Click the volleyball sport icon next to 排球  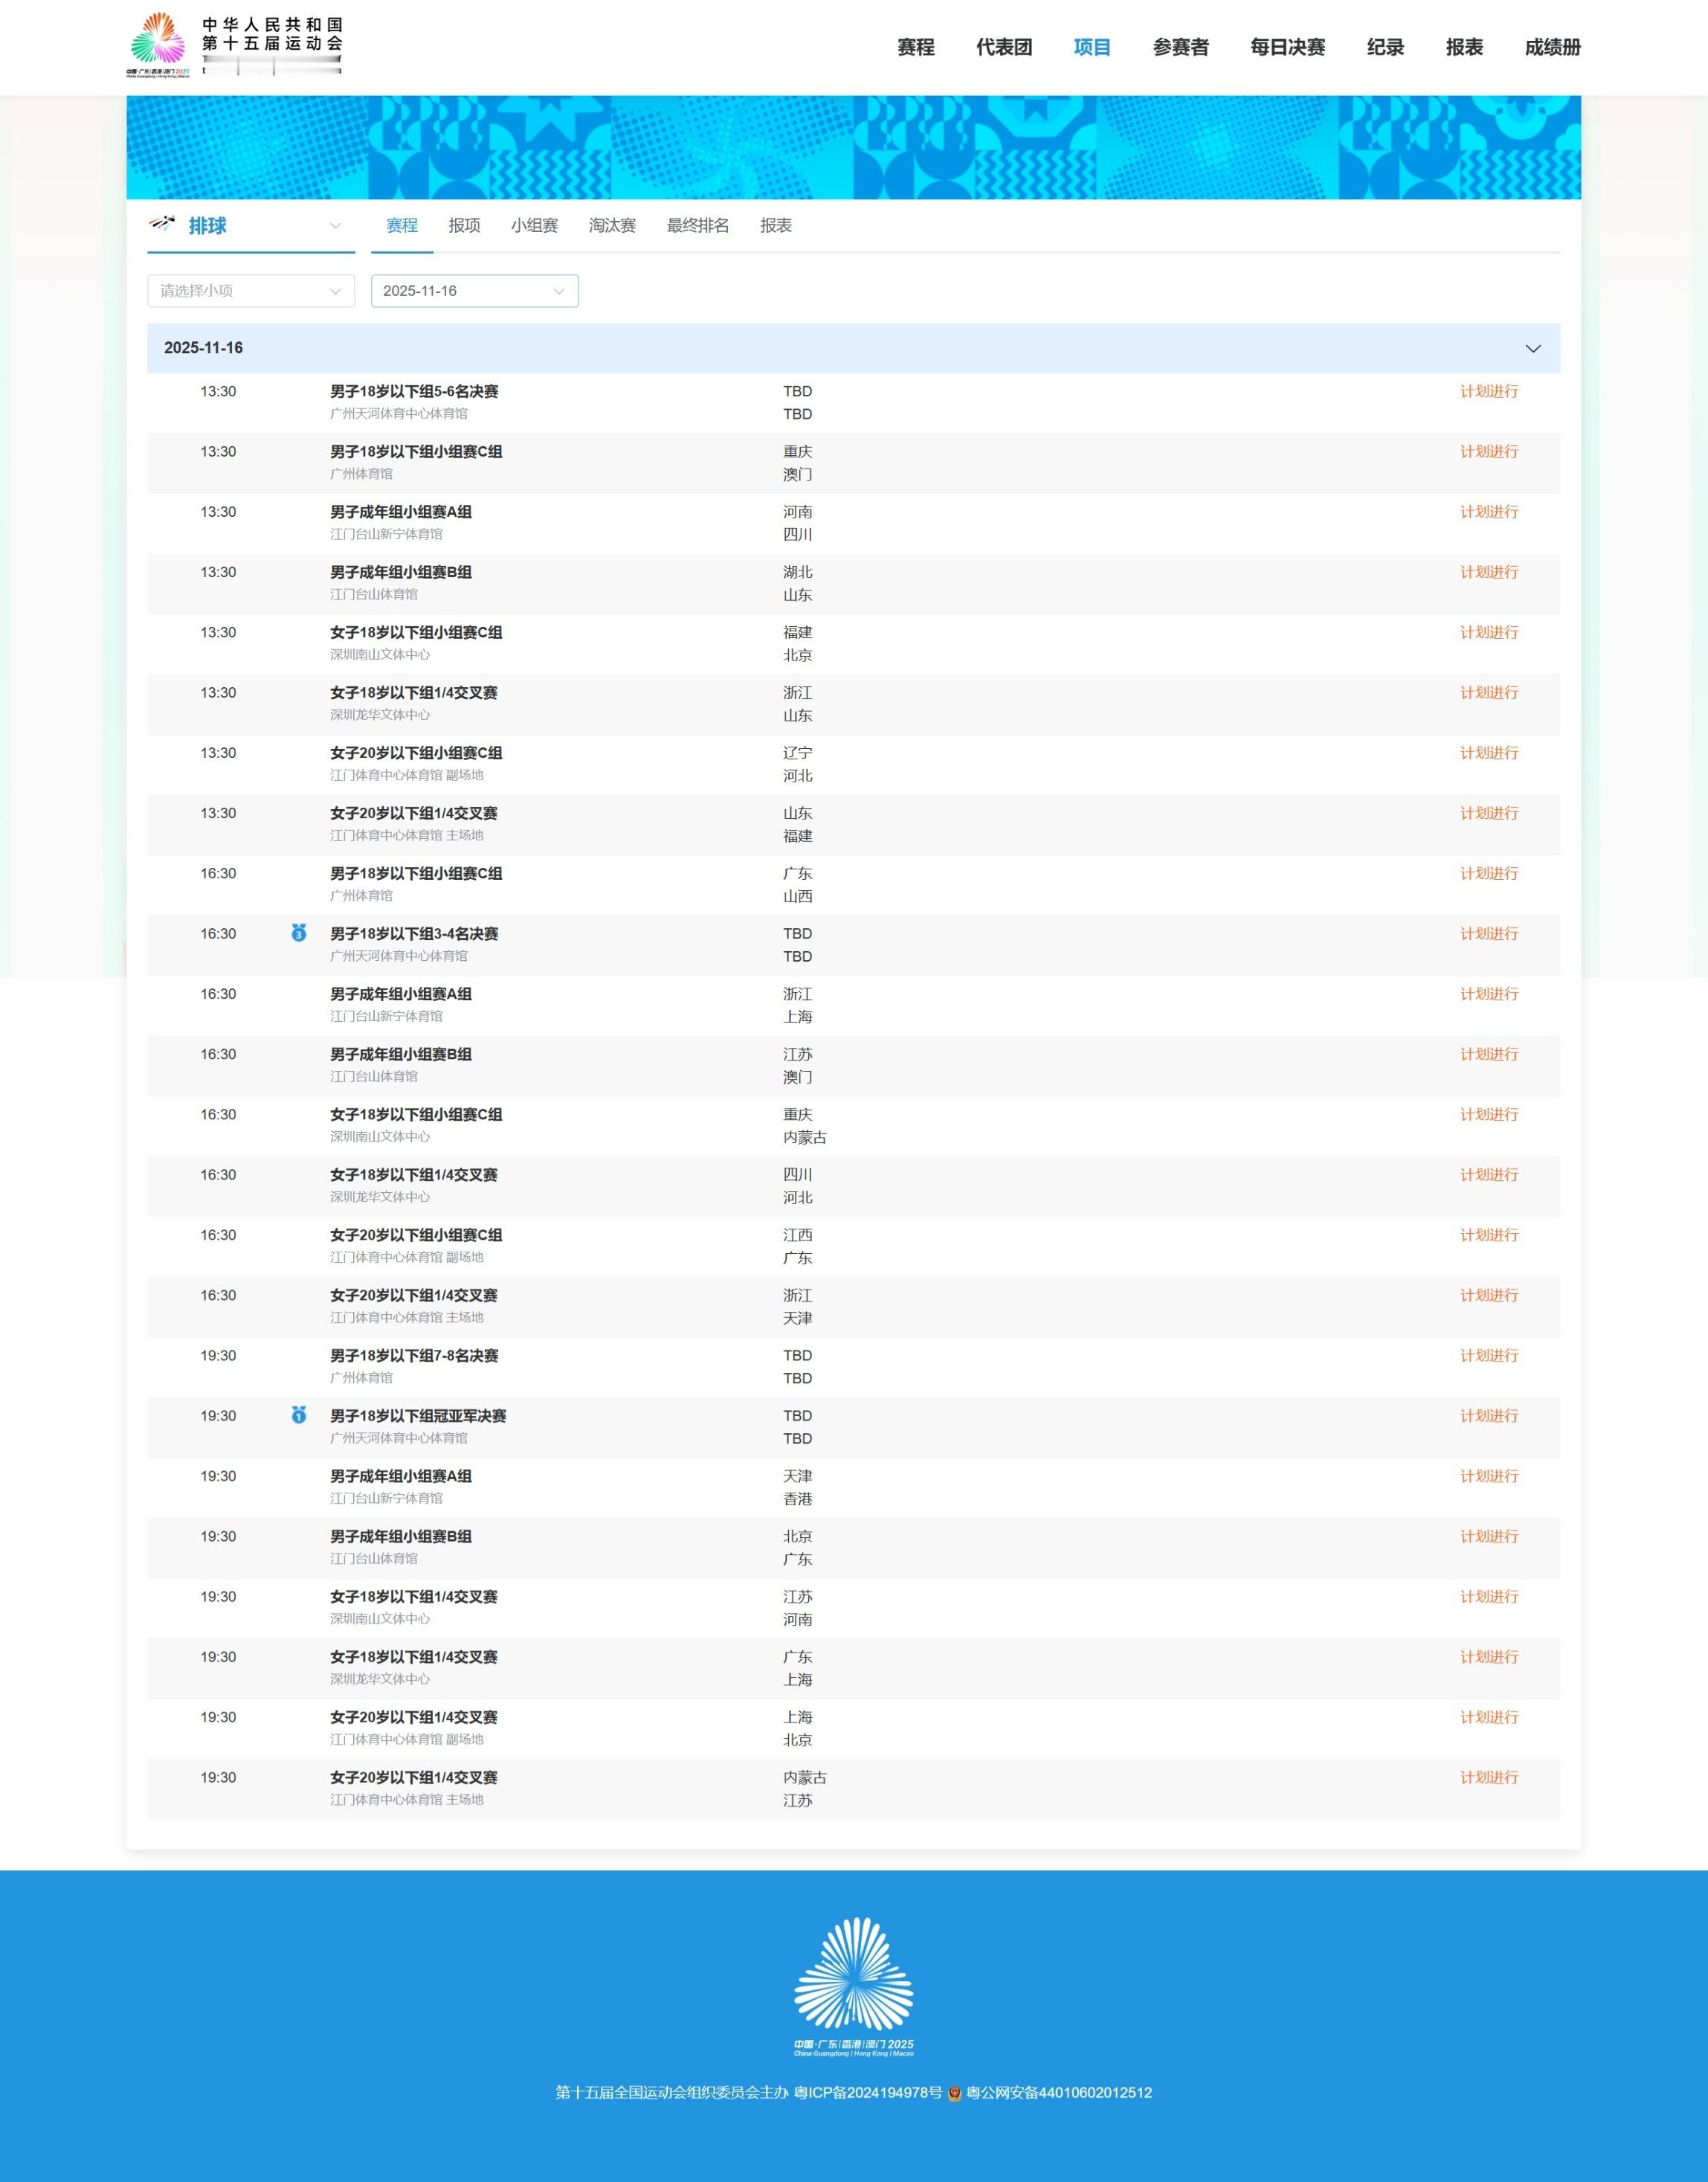[x=162, y=224]
